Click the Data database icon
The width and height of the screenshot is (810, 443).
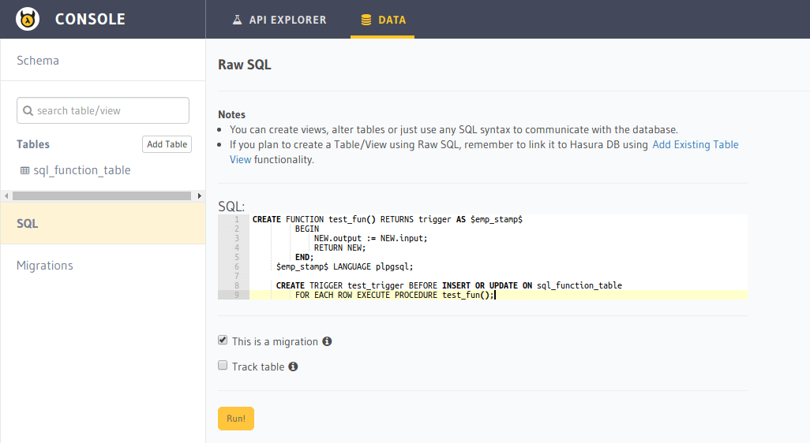(x=366, y=20)
